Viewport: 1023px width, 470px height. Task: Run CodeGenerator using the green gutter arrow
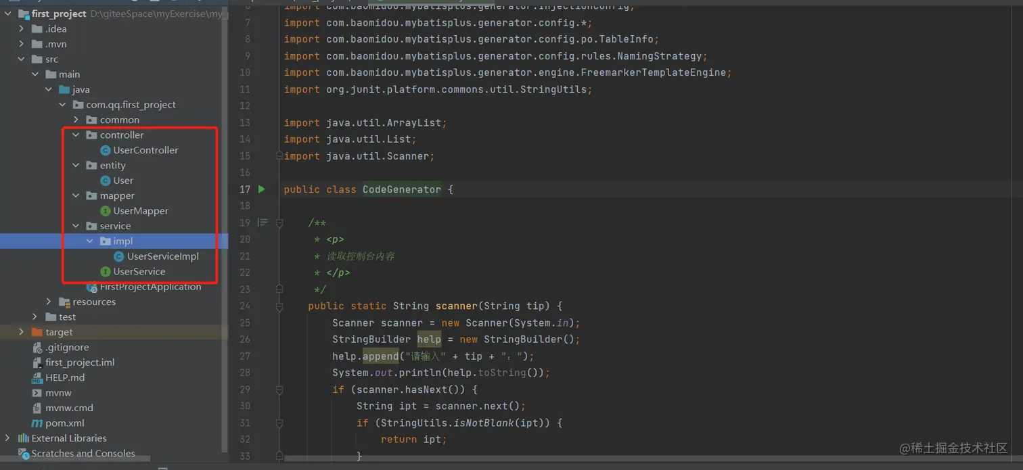(262, 189)
